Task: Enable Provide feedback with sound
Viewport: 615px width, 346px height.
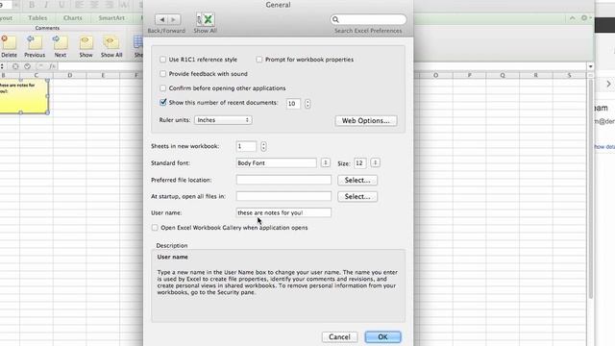Action: coord(162,74)
